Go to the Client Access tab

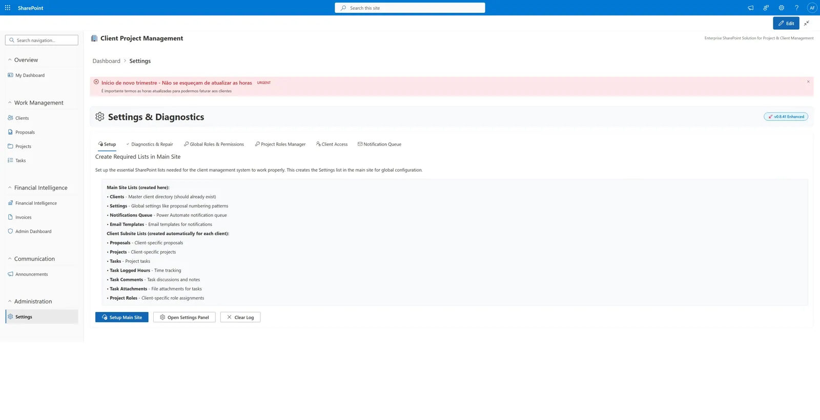click(x=332, y=144)
